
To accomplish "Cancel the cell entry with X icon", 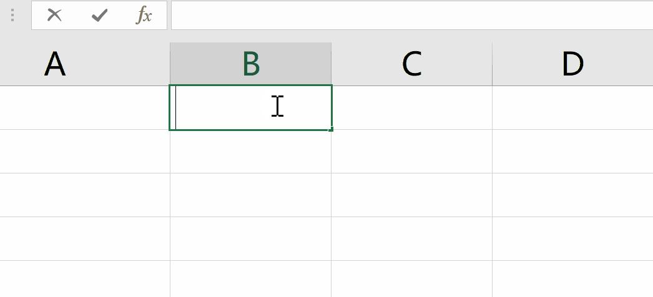I will tap(55, 16).
